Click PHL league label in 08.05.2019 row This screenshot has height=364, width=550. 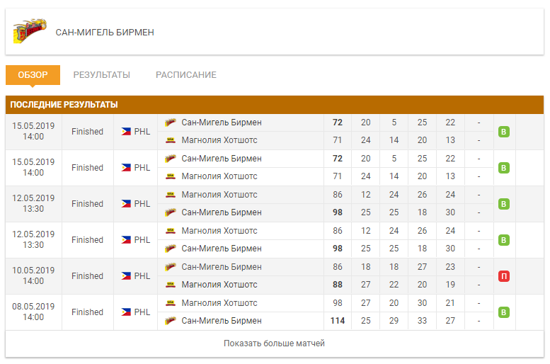tap(142, 312)
